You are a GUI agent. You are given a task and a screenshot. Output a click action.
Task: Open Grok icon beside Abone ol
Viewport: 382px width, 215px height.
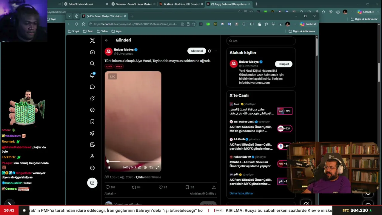[x=210, y=51]
